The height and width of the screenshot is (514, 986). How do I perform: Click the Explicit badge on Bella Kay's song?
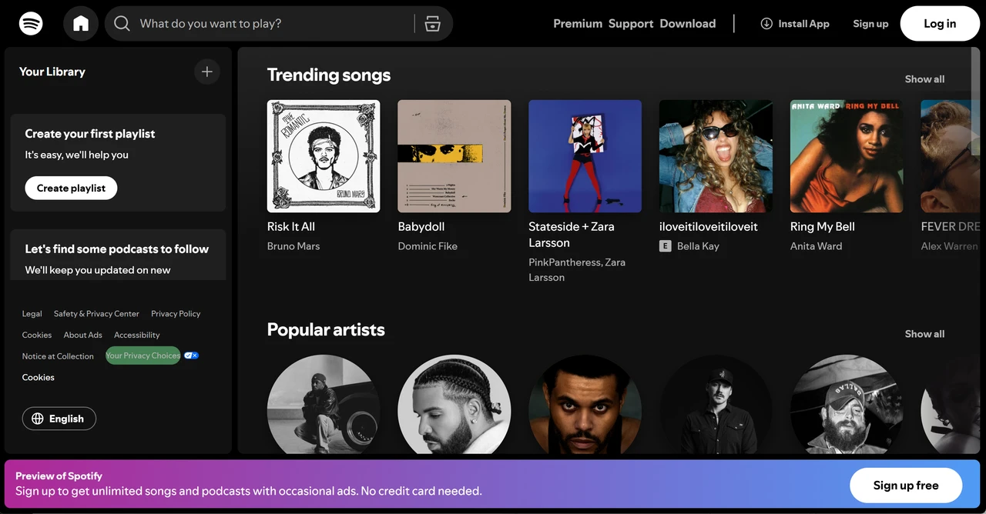pyautogui.click(x=665, y=245)
